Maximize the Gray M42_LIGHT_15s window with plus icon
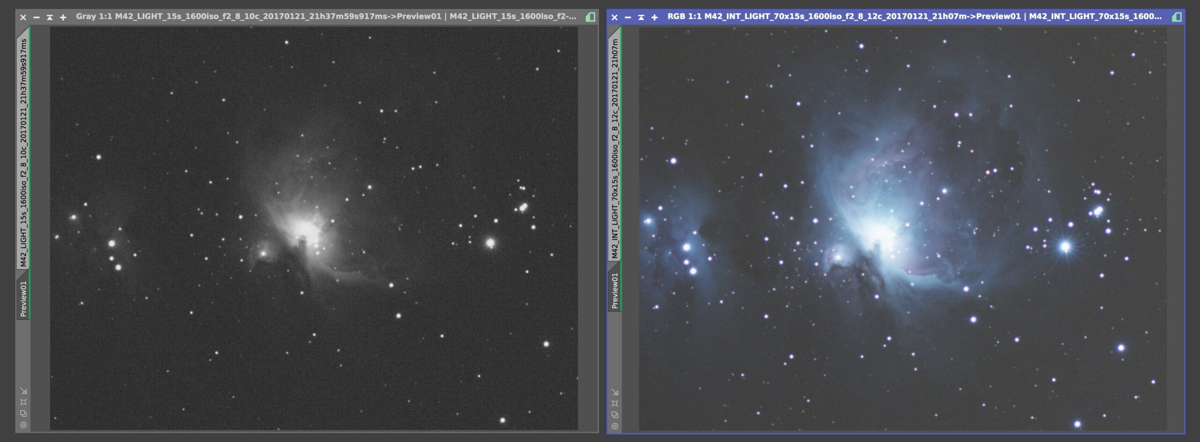This screenshot has height=442, width=1200. tap(63, 17)
